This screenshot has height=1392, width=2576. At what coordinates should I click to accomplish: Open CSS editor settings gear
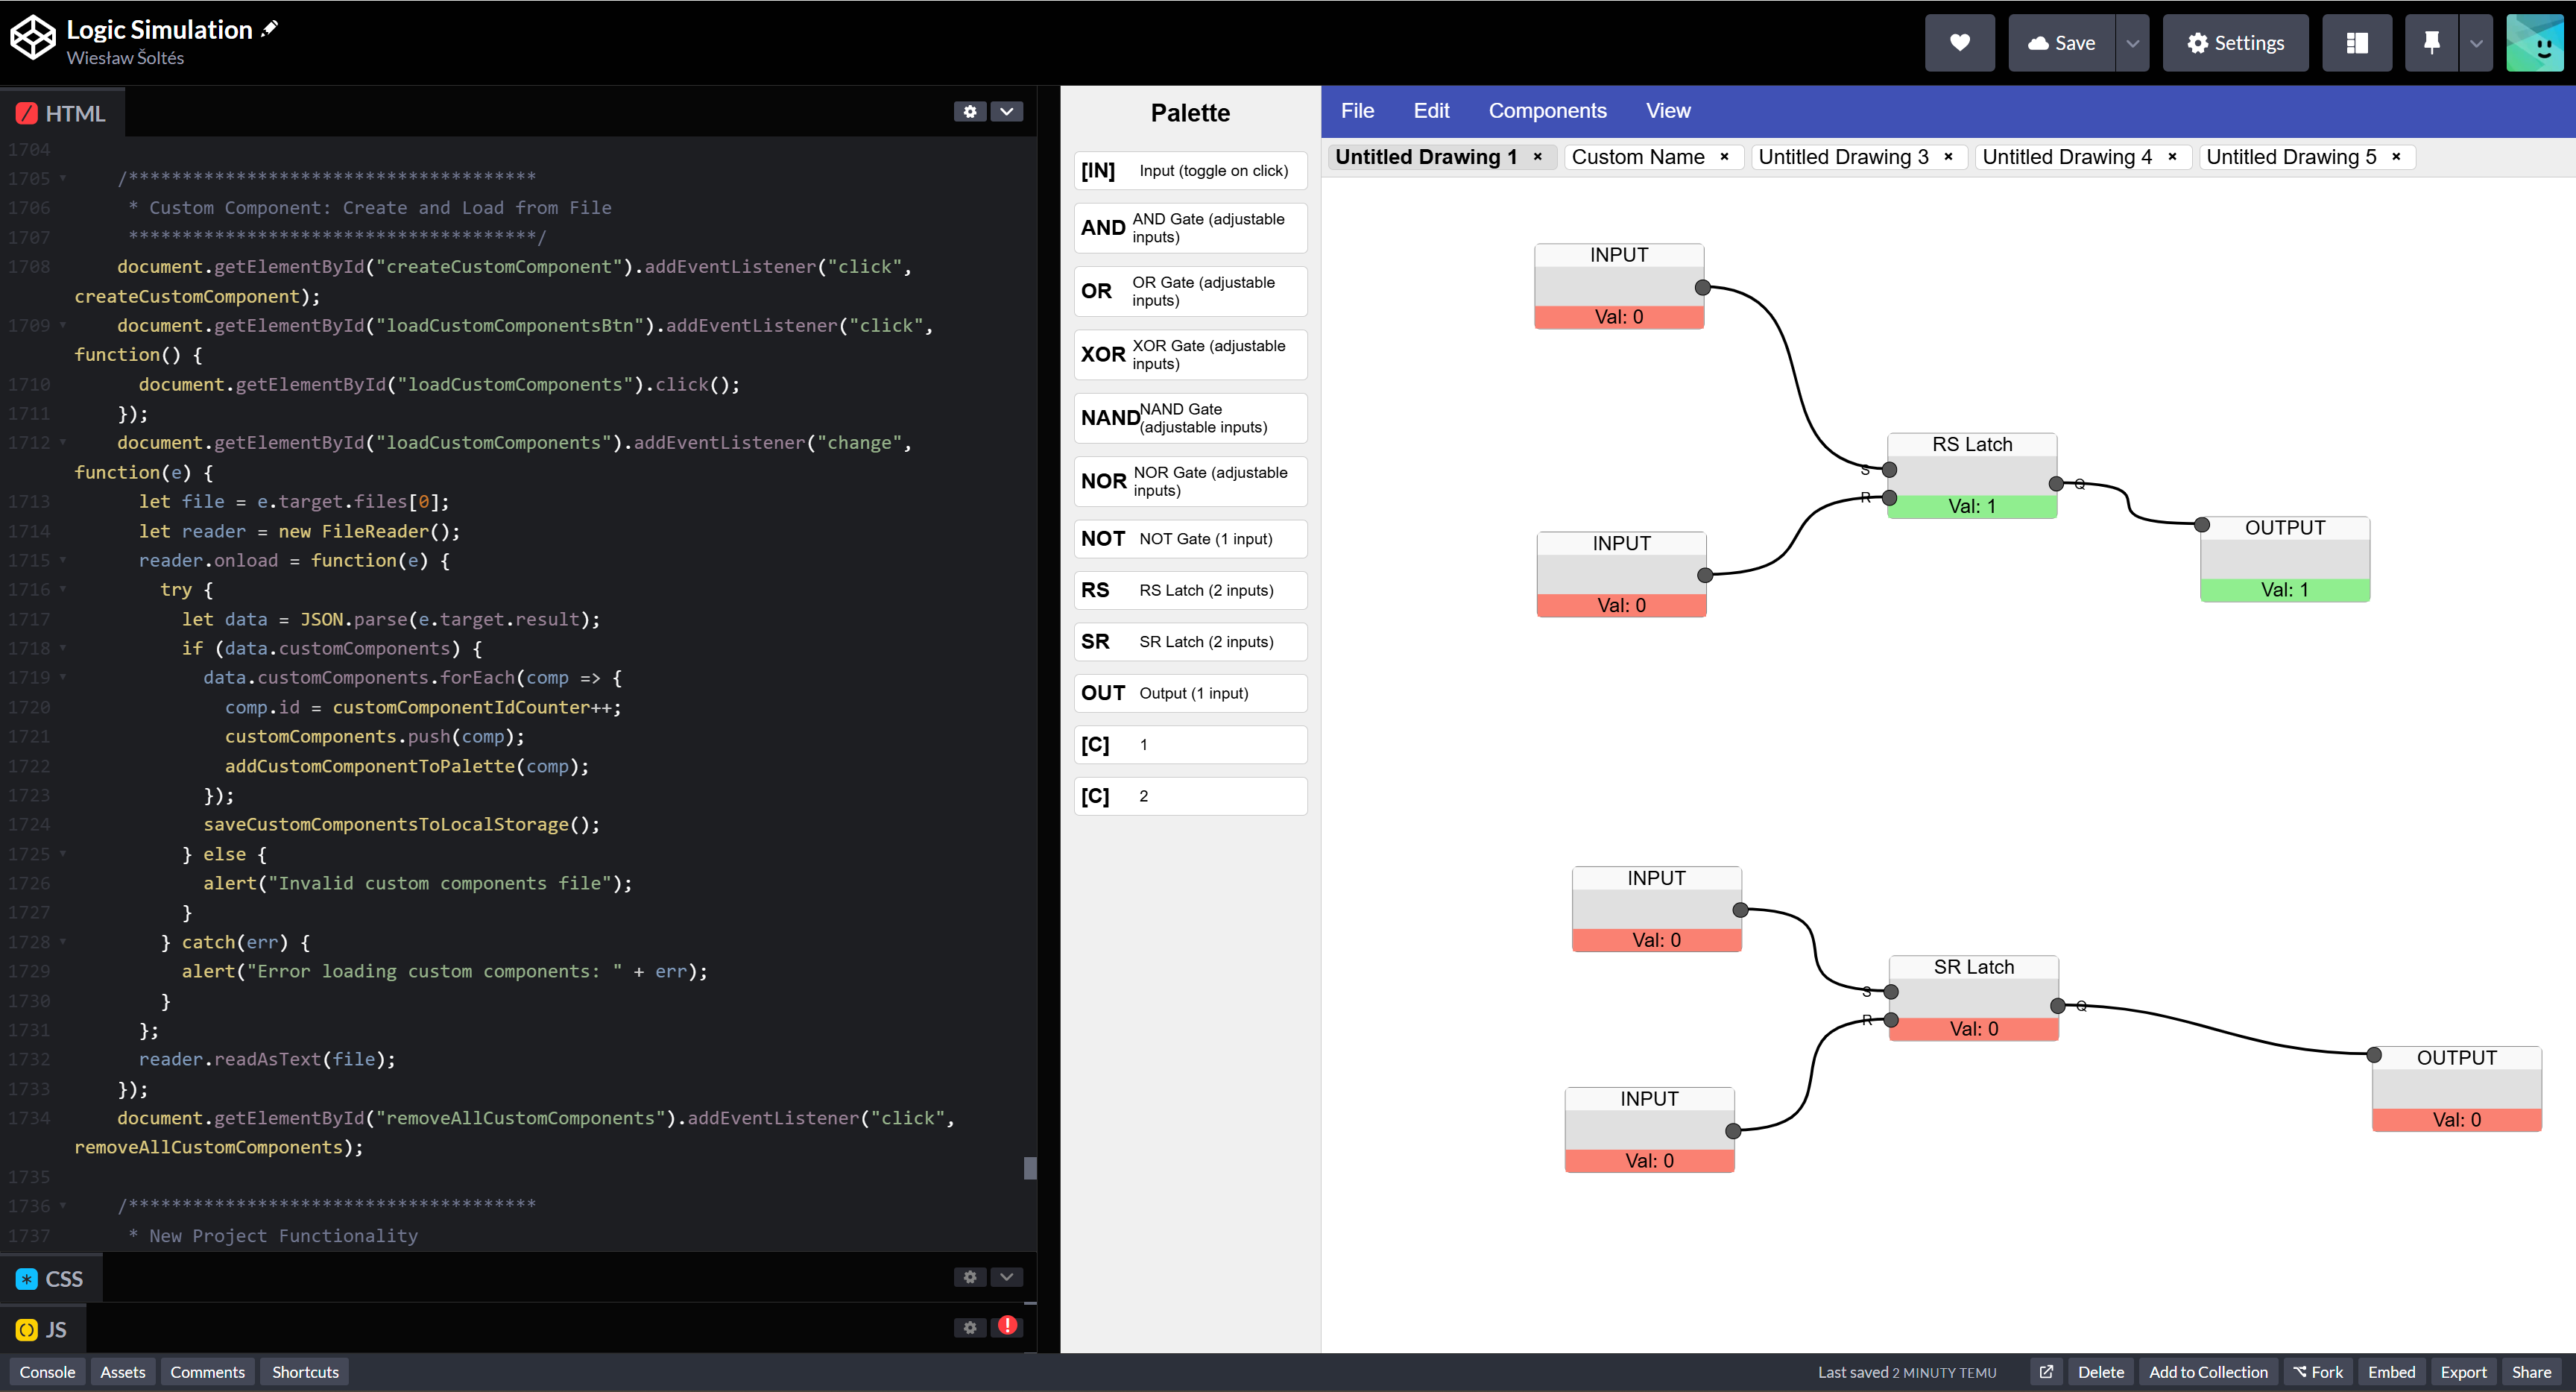[969, 1277]
